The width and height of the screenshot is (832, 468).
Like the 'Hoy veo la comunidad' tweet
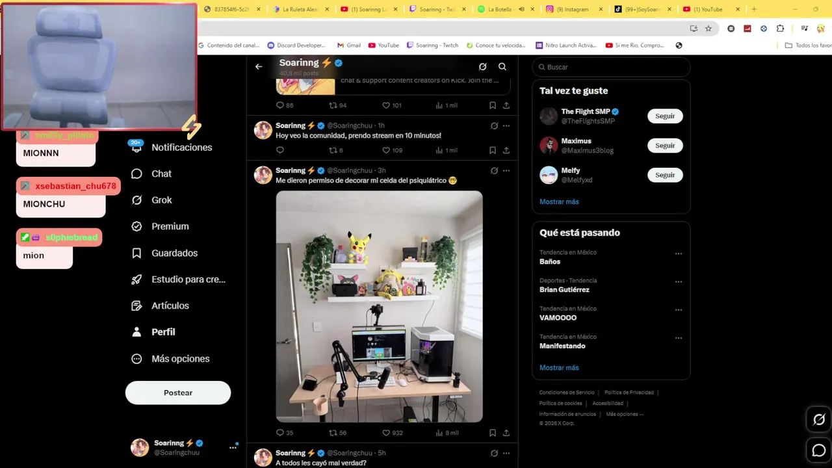pyautogui.click(x=385, y=150)
